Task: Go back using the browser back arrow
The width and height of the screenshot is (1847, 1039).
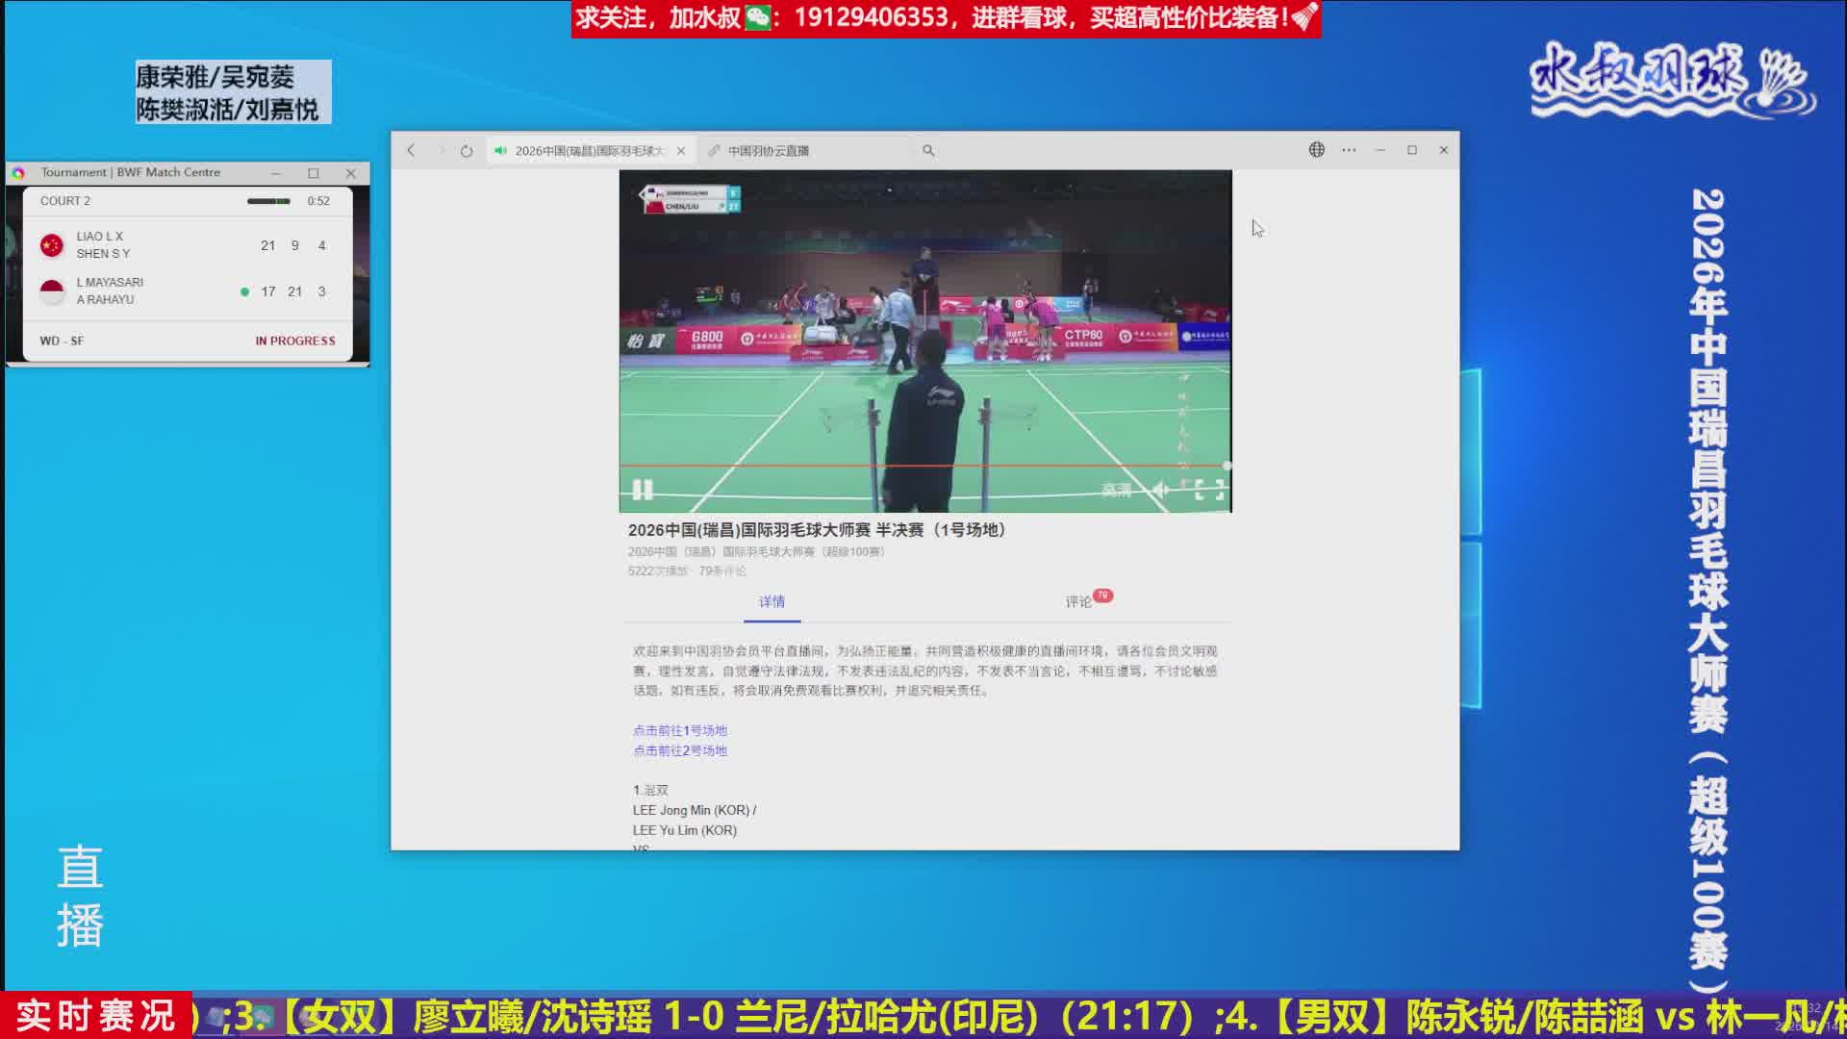Action: tap(411, 150)
